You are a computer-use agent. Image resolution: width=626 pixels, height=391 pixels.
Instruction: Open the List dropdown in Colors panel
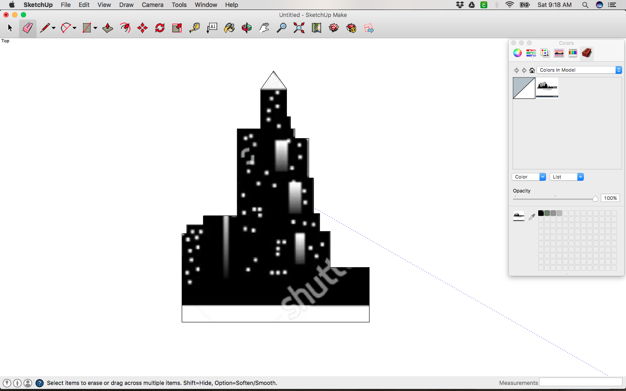pos(566,177)
